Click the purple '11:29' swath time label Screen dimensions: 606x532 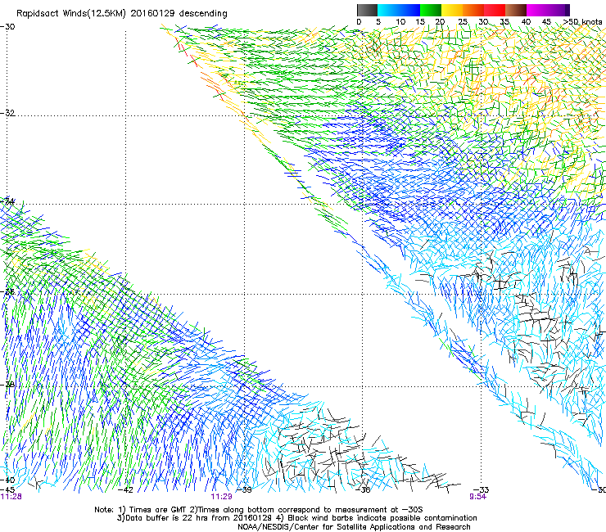pyautogui.click(x=221, y=497)
